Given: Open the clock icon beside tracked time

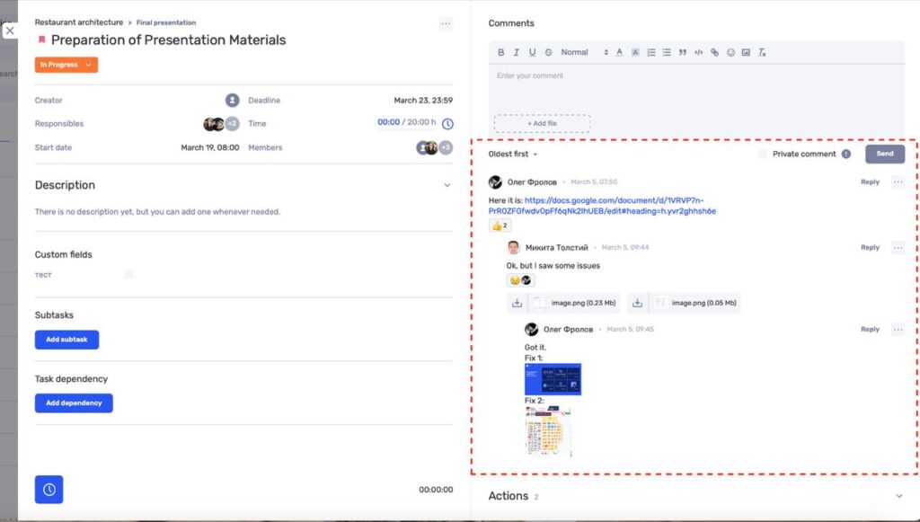Looking at the screenshot, I should (x=447, y=124).
